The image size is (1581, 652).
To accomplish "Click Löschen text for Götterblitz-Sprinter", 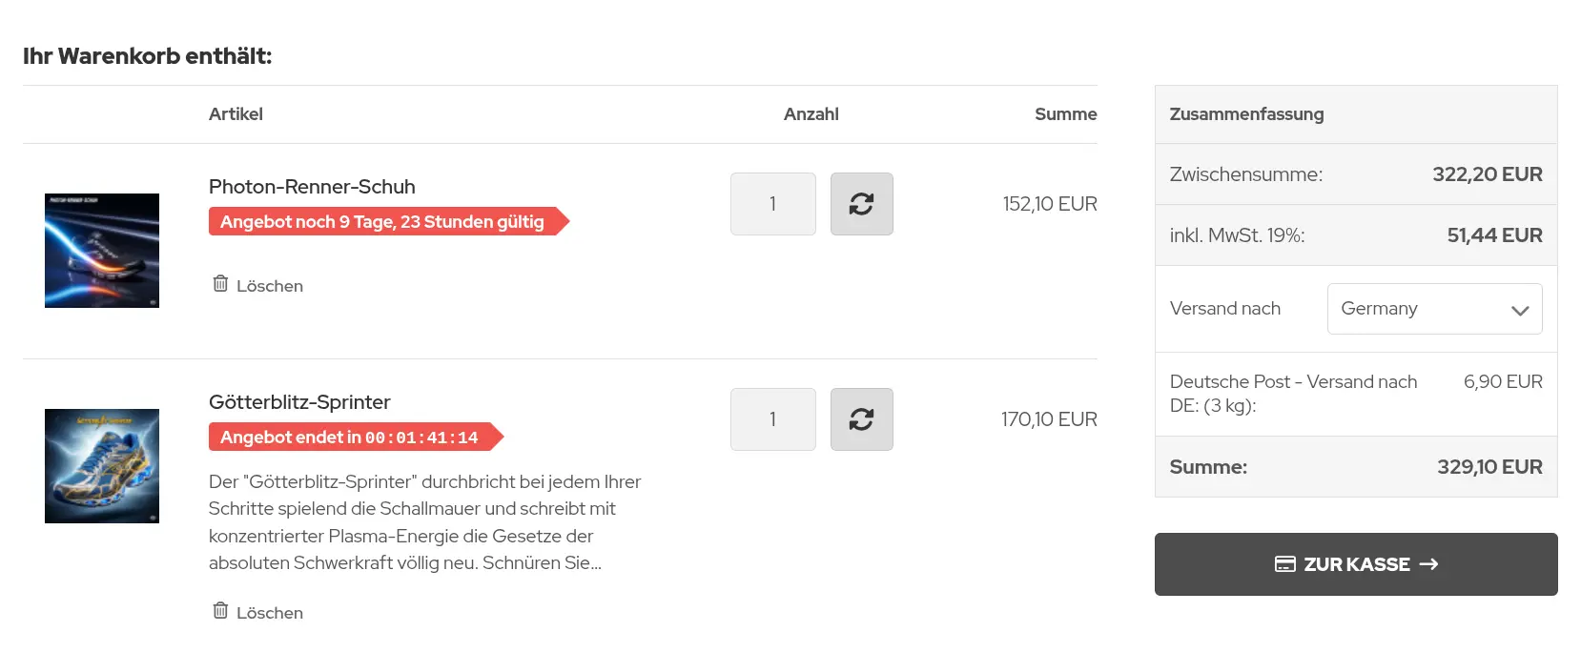I will [x=270, y=613].
